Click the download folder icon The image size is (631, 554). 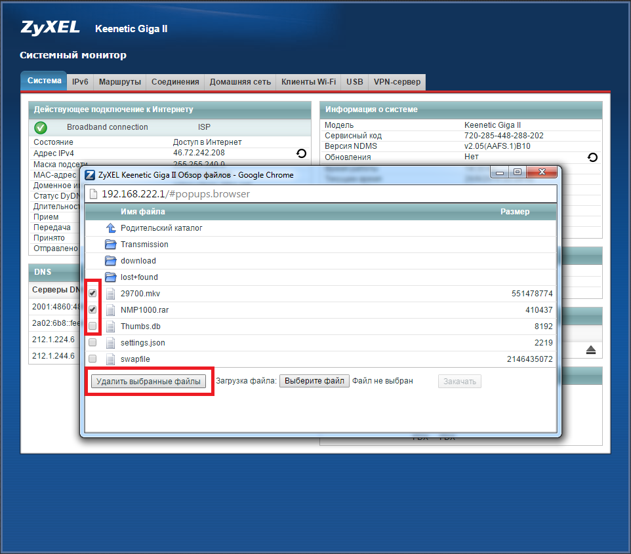111,261
